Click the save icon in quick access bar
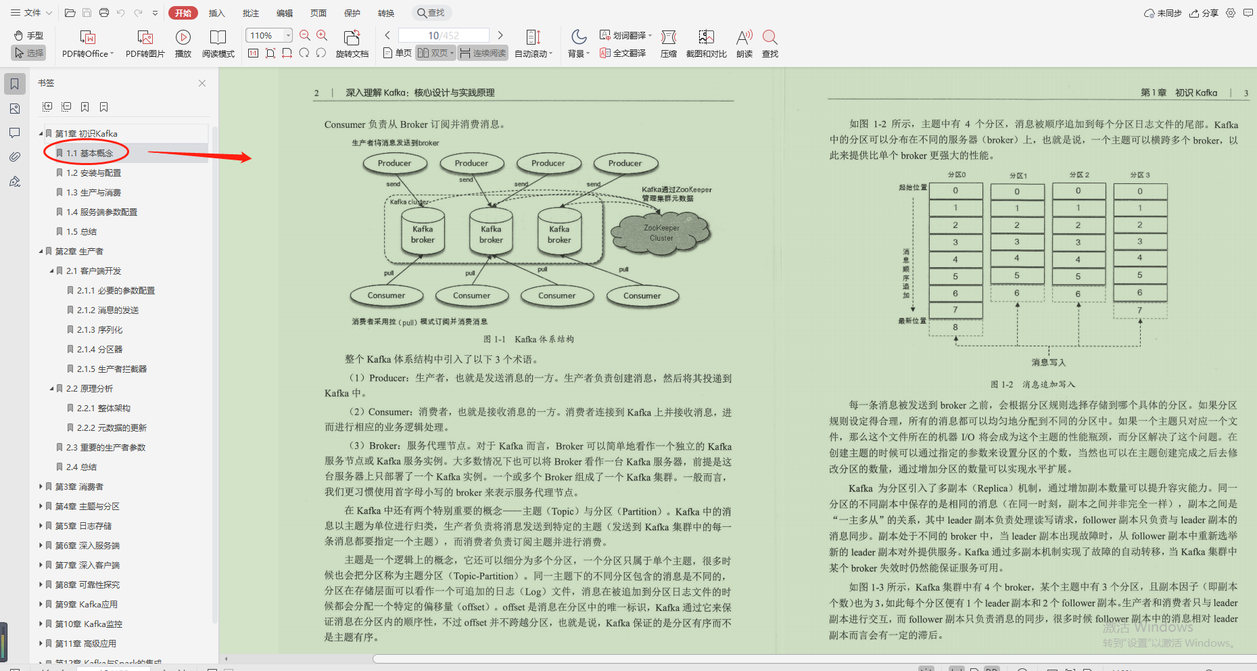 pos(87,13)
